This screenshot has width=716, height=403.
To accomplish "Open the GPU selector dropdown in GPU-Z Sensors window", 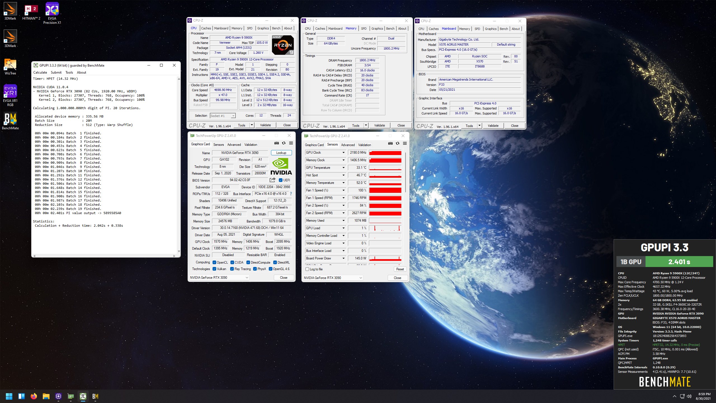I will pyautogui.click(x=333, y=278).
